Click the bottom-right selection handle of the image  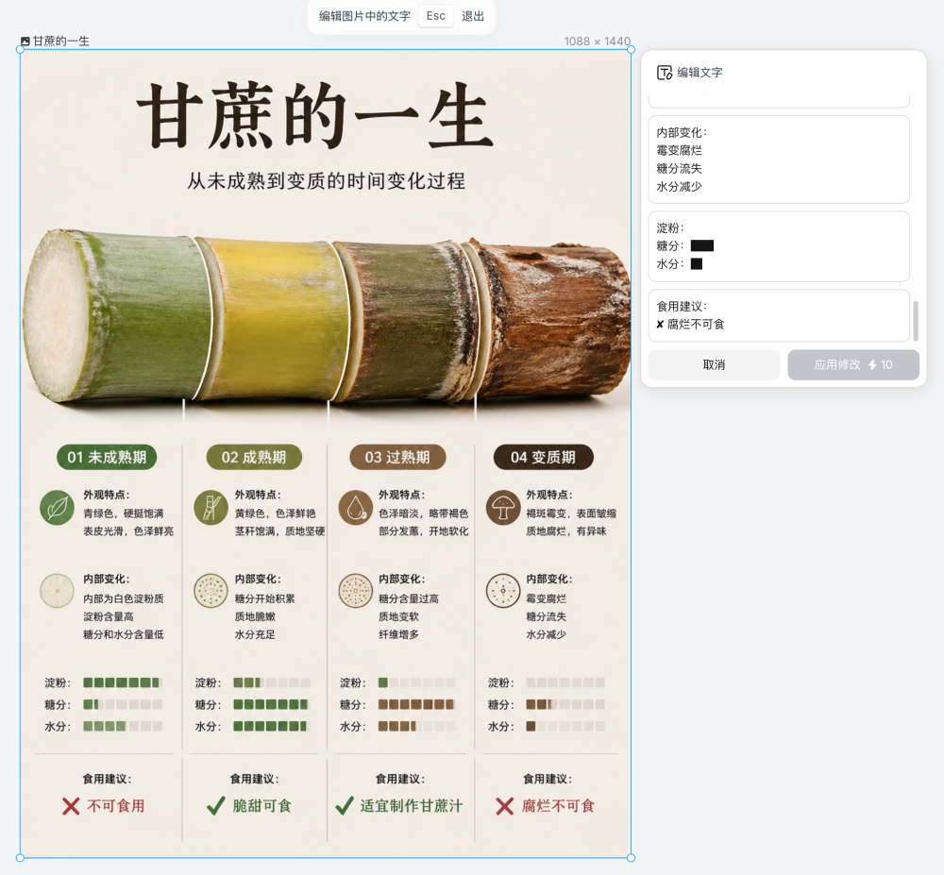click(631, 858)
